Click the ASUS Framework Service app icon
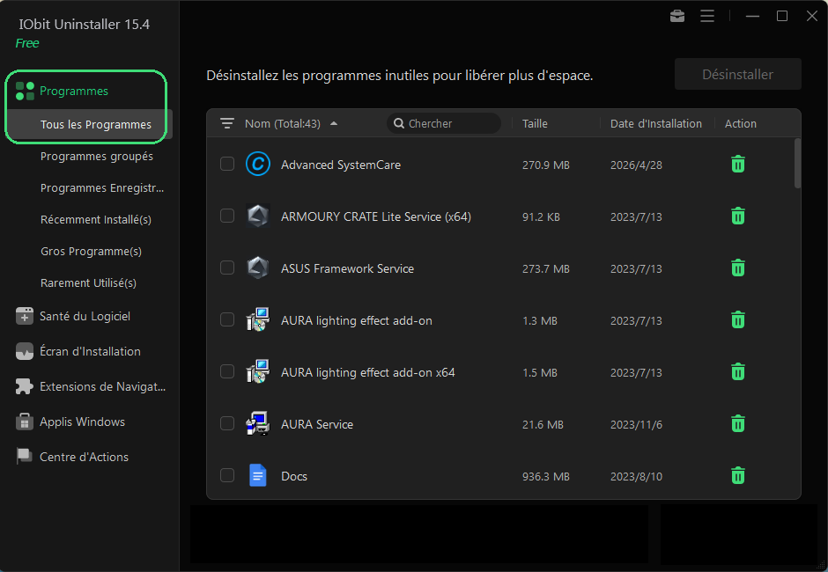Viewport: 828px width, 572px height. pos(258,268)
